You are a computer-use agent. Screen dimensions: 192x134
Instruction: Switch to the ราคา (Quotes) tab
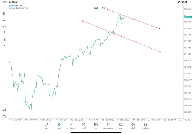[x=46, y=126]
